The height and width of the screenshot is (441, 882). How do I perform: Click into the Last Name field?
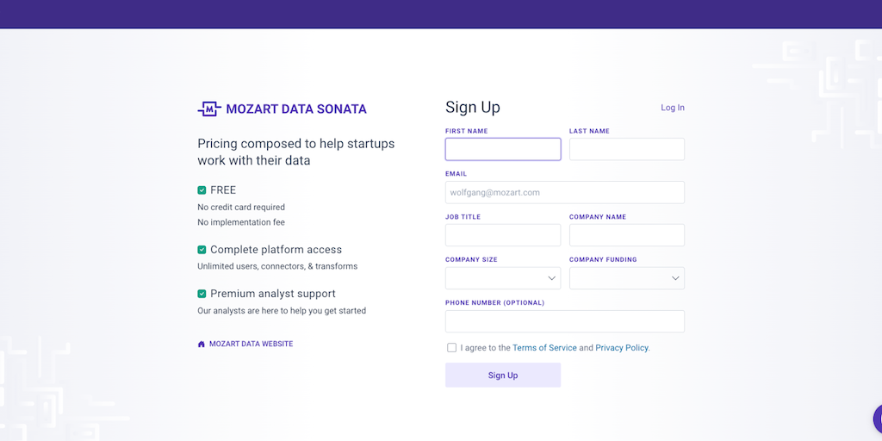coord(627,149)
